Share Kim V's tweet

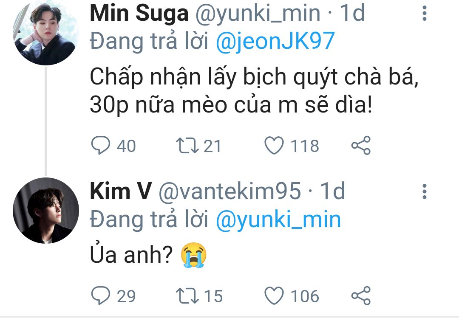(361, 296)
